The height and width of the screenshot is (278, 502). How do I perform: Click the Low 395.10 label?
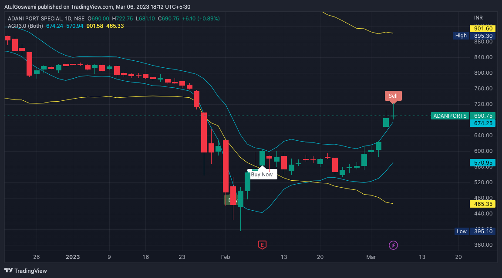tap(475, 232)
